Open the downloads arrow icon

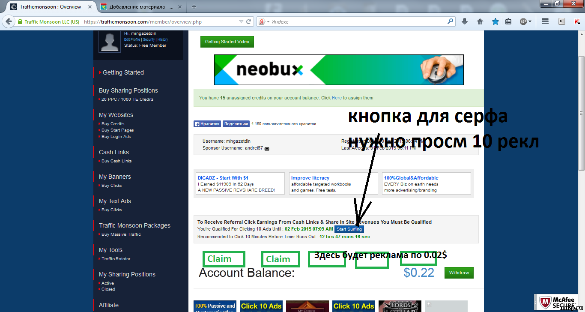(464, 21)
